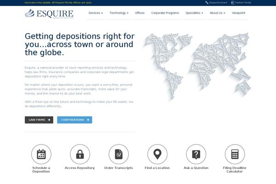Open the Viewpoint menu item

tap(238, 13)
